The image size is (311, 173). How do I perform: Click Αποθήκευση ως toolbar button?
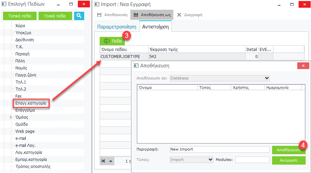152,15
